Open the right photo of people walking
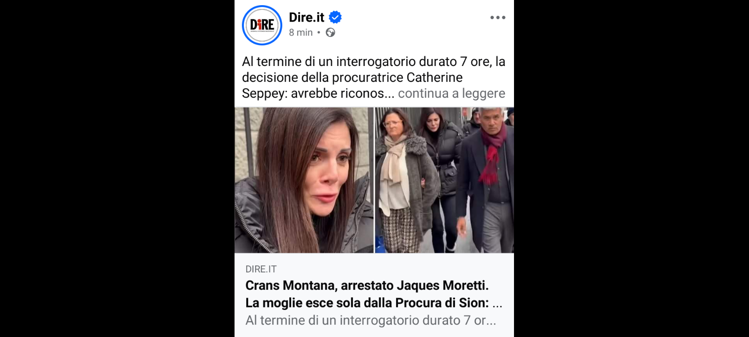 click(444, 180)
